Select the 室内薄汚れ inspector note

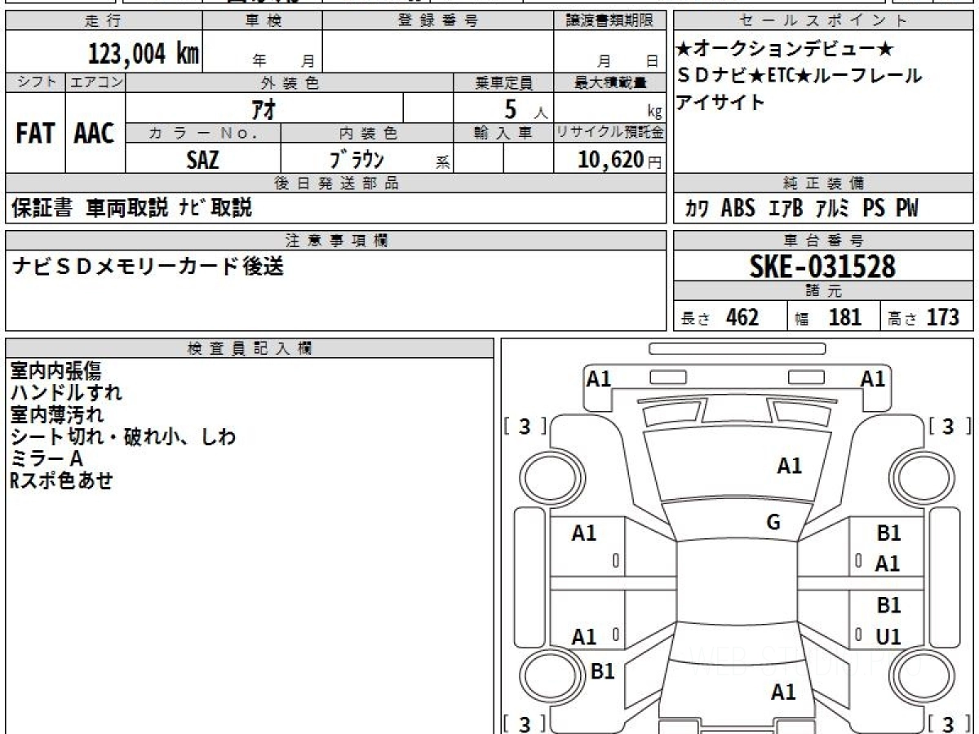(56, 415)
